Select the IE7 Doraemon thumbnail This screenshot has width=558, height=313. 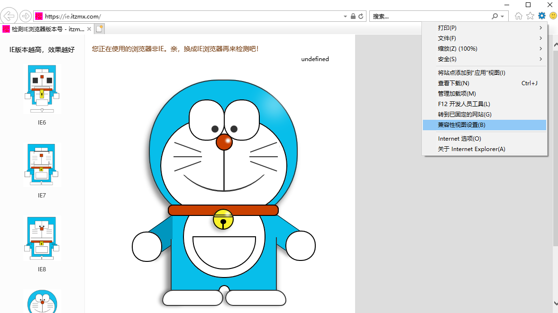click(42, 164)
